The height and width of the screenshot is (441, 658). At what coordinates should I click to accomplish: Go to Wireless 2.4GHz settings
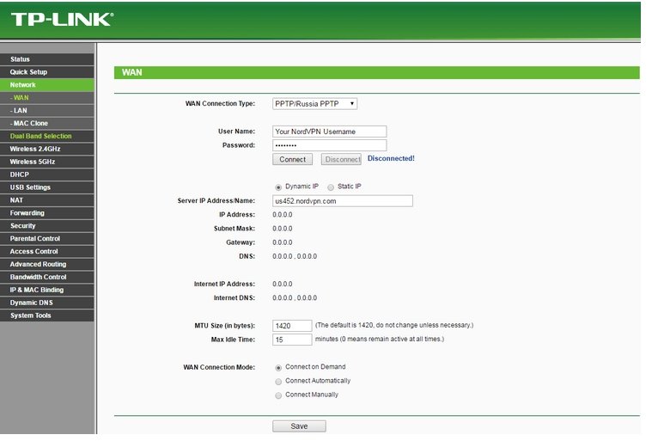point(47,149)
